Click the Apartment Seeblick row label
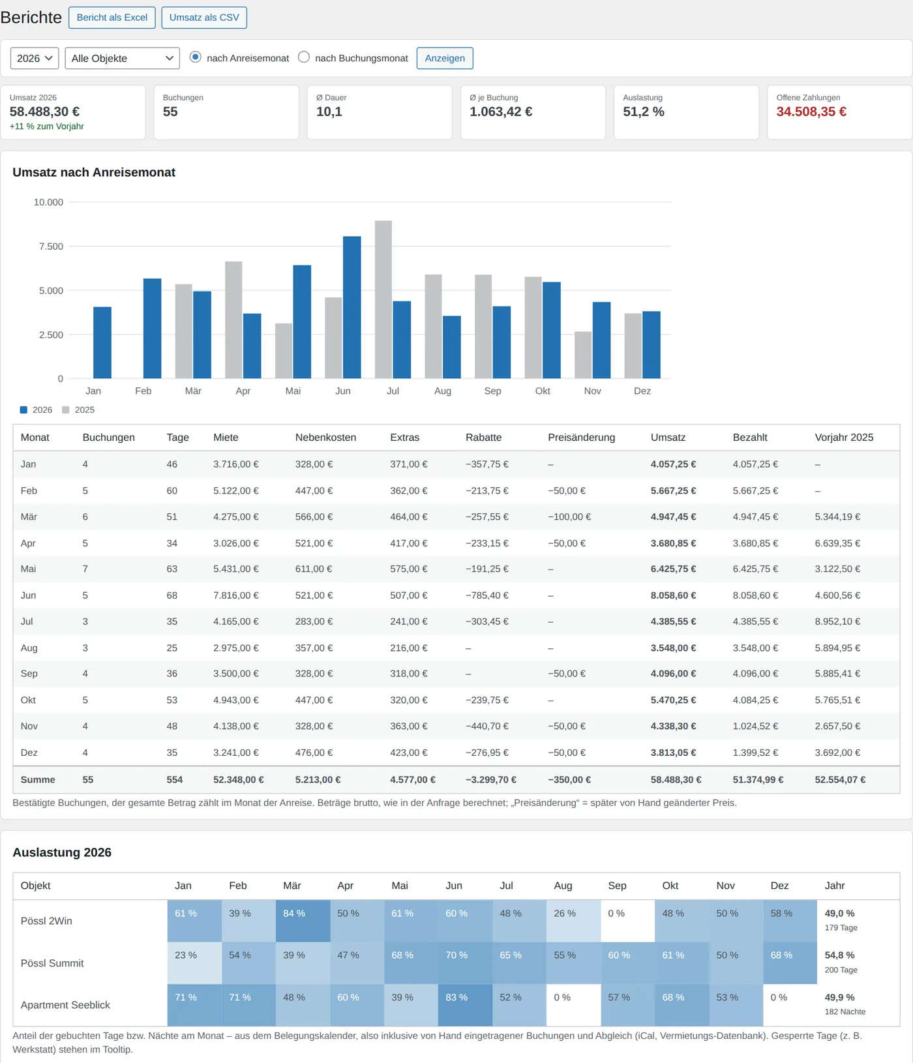The height and width of the screenshot is (1063, 913). 65,1005
